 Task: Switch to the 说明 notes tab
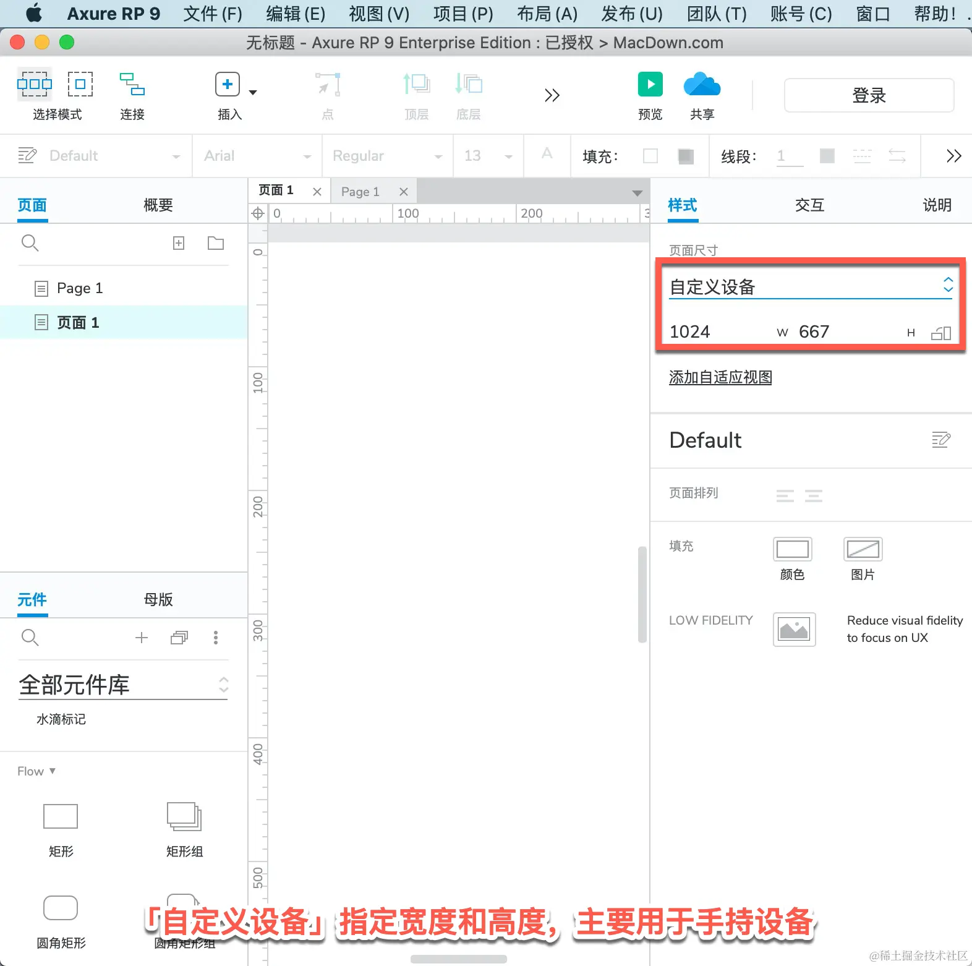(x=937, y=205)
